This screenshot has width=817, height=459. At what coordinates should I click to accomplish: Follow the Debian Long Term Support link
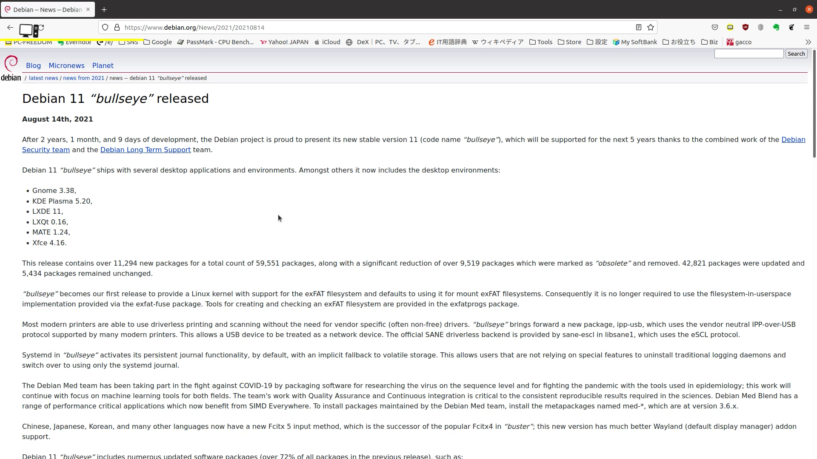pos(146,150)
